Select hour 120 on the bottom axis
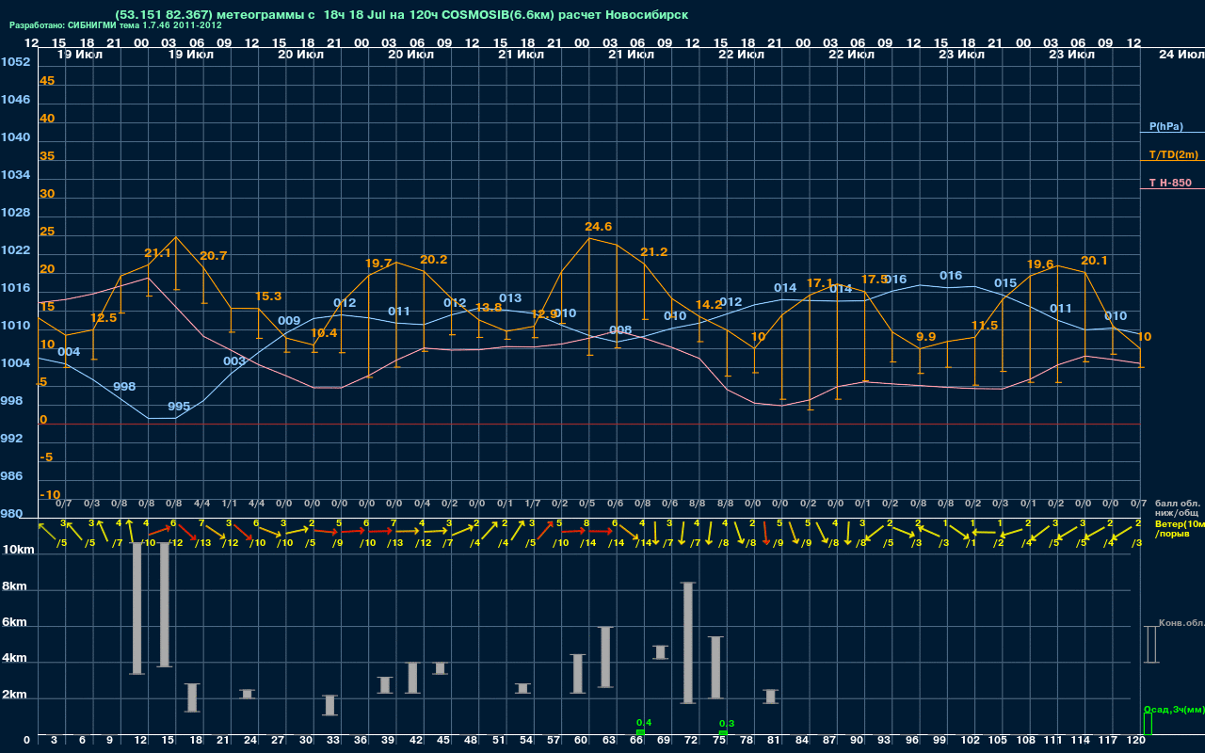This screenshot has width=1205, height=753. click(1136, 741)
